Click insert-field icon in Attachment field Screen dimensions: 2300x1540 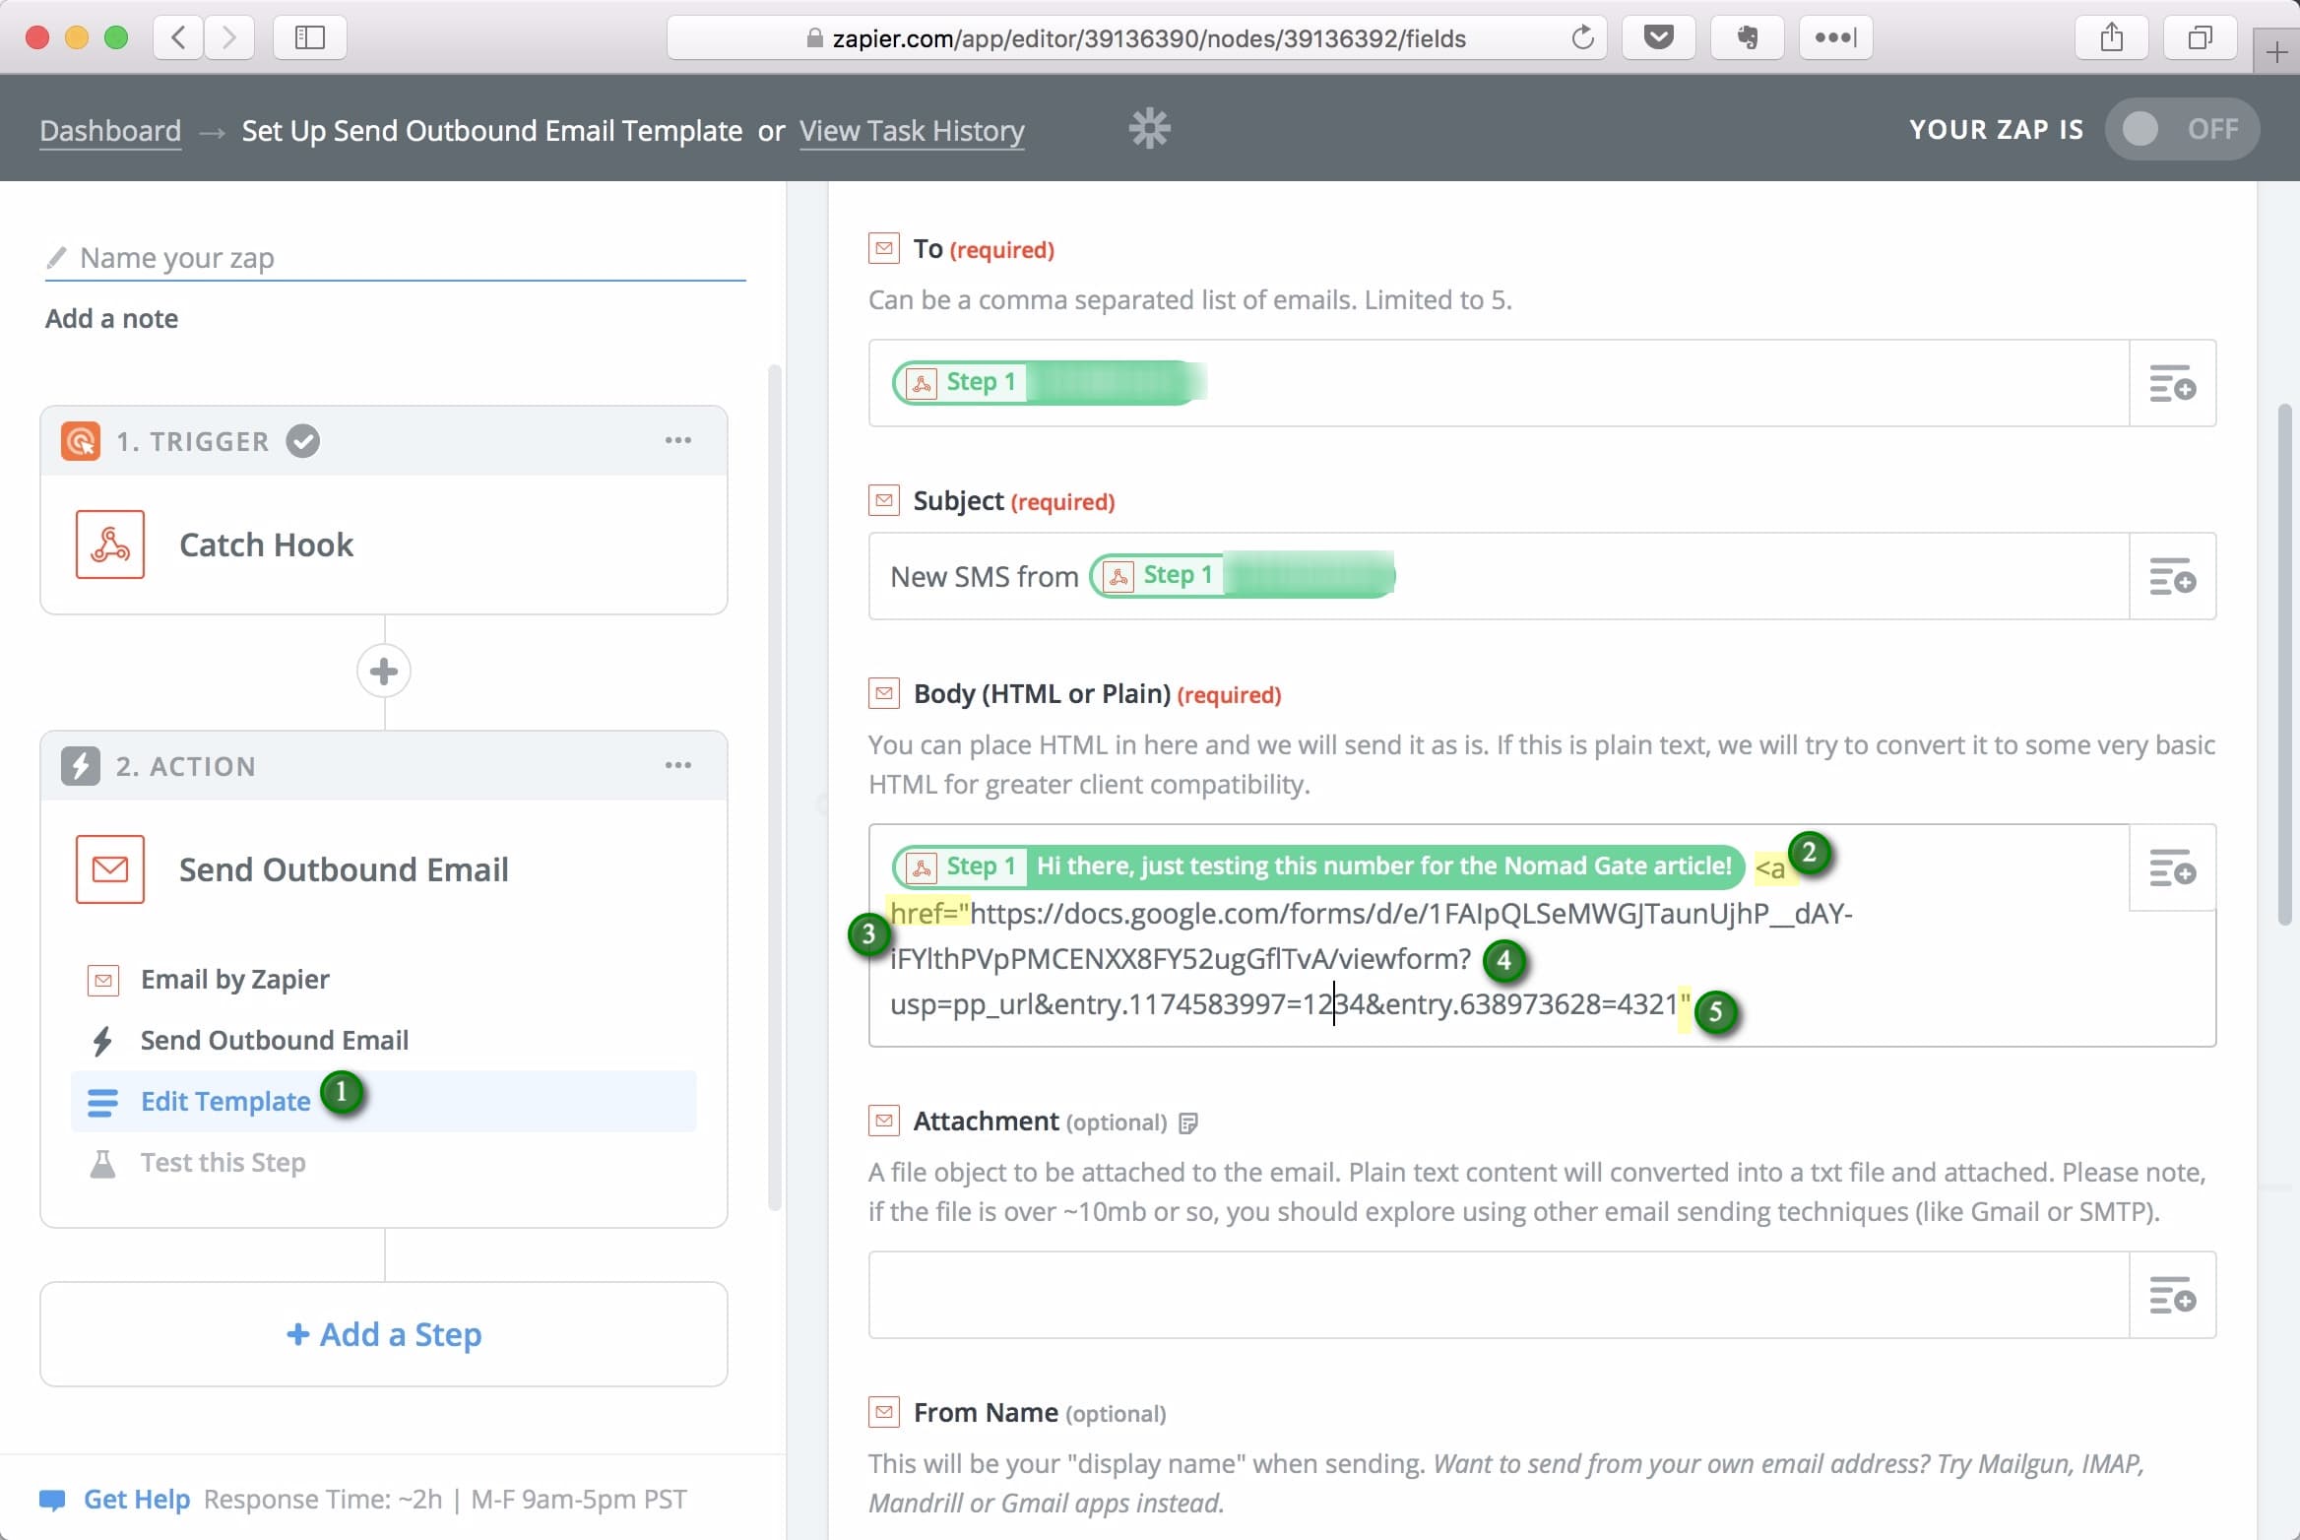(2172, 1295)
